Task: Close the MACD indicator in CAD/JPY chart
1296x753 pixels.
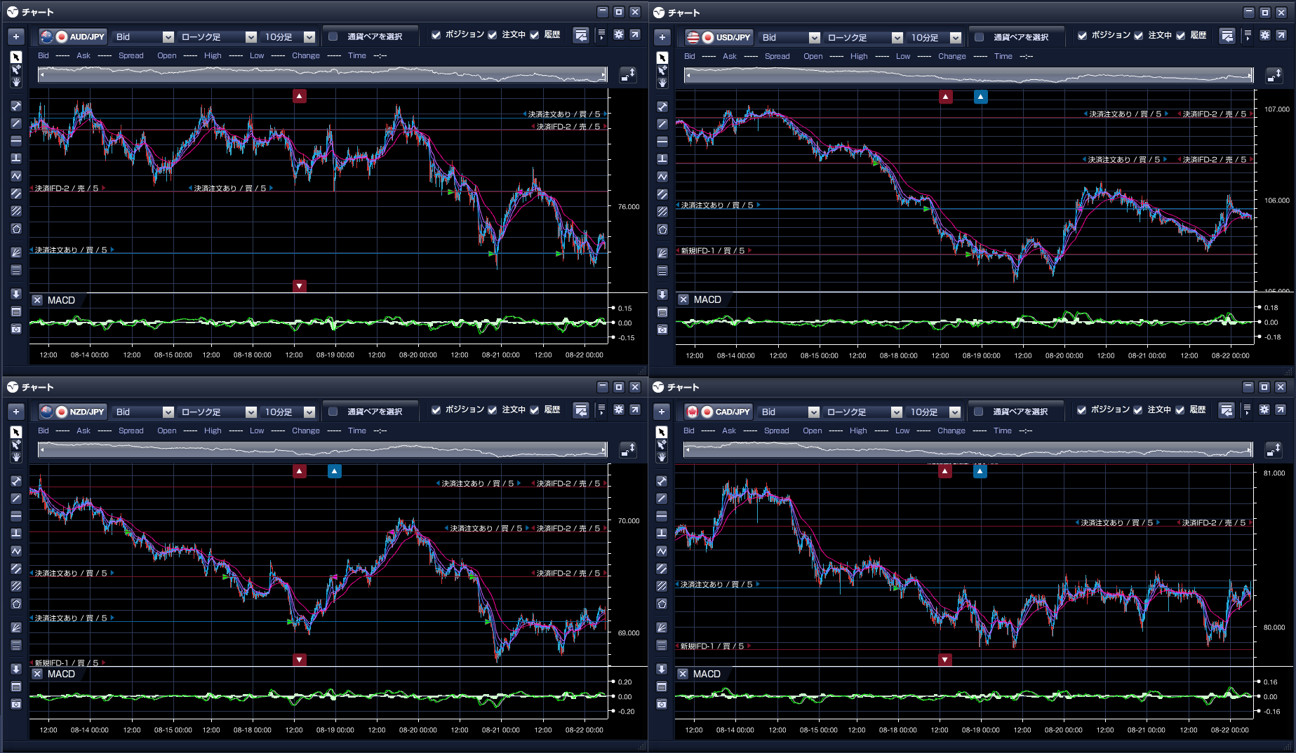Action: click(683, 674)
